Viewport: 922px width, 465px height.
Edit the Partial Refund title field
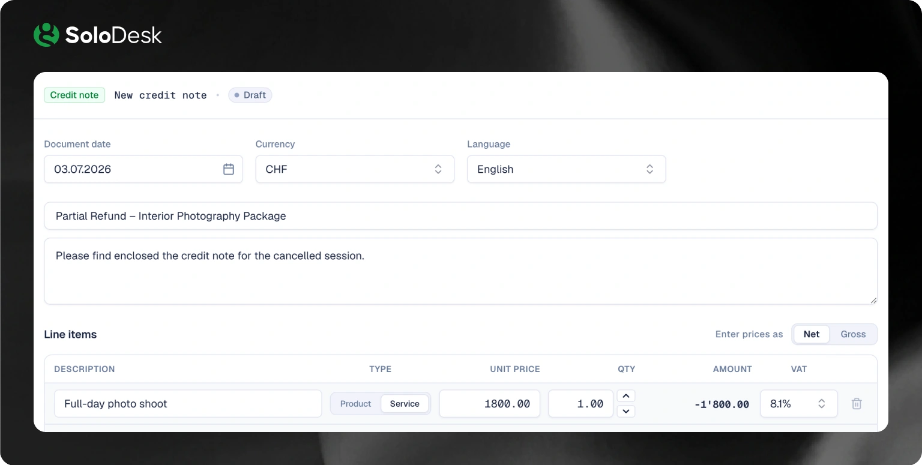pos(460,216)
